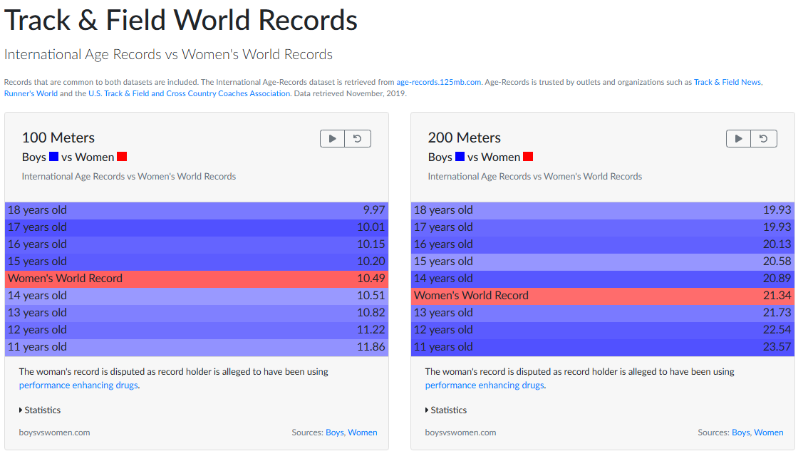808x461 pixels.
Task: Open the Boys source in 200 Meters card
Action: pos(740,432)
